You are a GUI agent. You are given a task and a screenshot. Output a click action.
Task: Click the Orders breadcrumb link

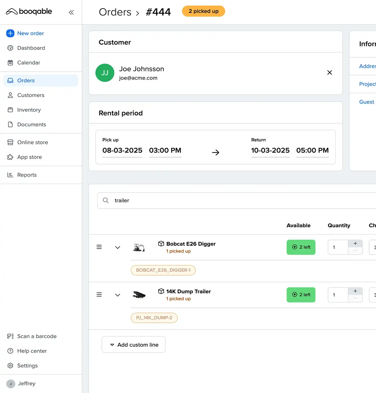[115, 12]
